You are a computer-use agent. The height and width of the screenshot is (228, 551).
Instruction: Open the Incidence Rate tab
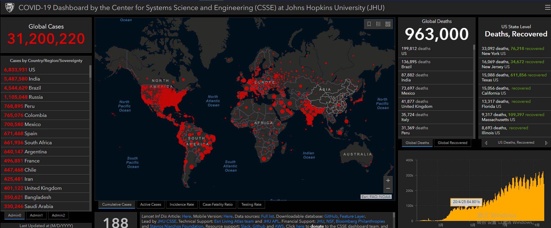[182, 204]
